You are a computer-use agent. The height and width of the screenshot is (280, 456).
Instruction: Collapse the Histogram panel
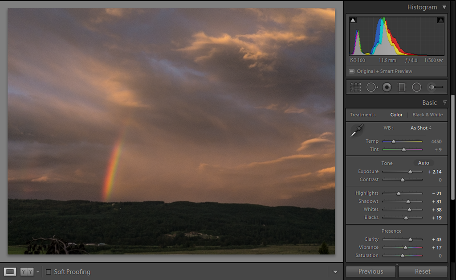444,7
